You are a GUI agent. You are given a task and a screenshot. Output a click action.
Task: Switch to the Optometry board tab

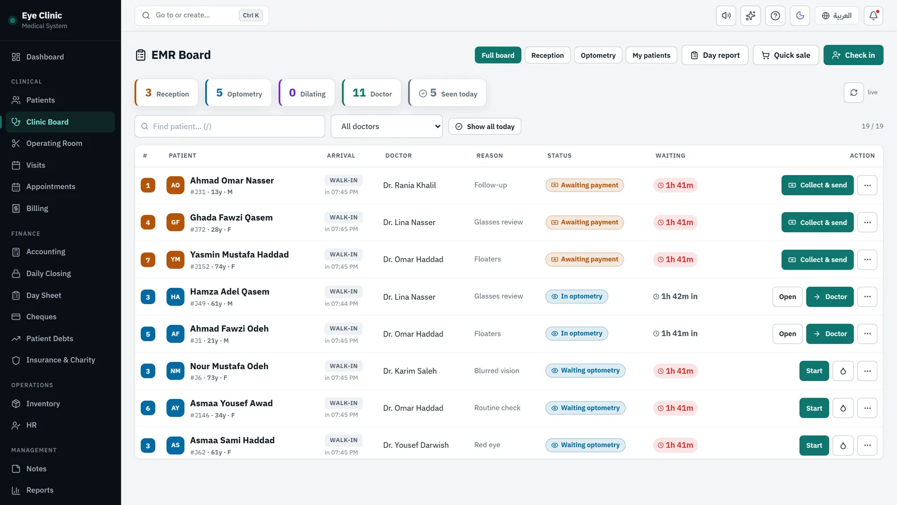[x=598, y=55]
